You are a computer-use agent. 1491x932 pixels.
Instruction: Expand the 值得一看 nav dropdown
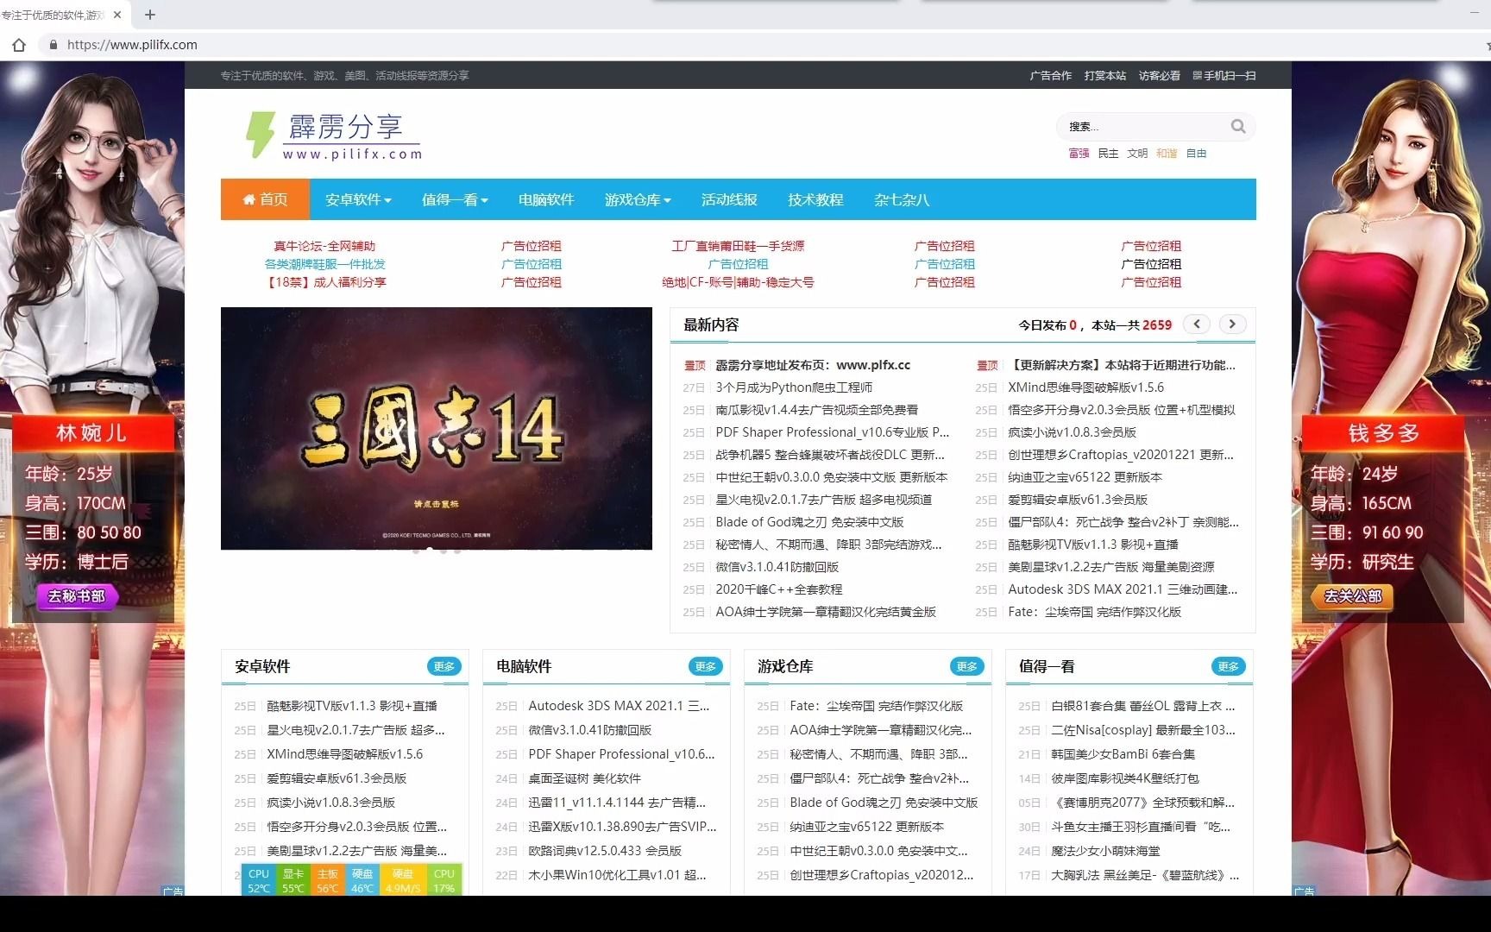(455, 199)
